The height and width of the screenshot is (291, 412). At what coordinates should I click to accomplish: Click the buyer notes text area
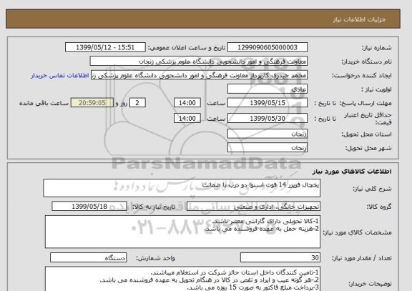tap(182, 279)
